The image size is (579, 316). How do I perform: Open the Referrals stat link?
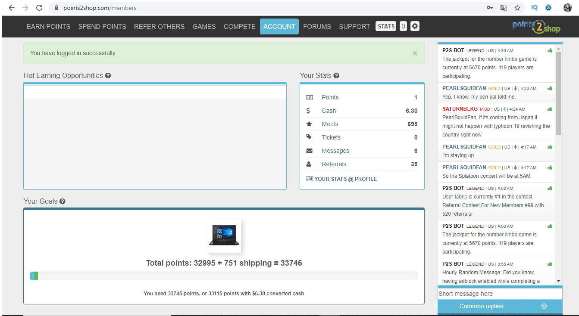tap(334, 164)
